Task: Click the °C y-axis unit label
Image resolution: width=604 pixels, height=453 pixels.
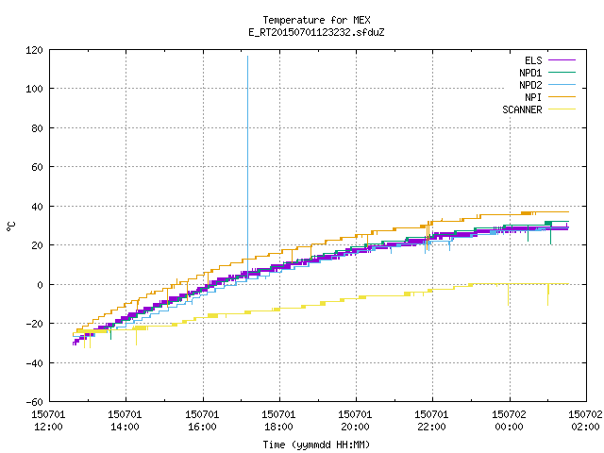Action: click(x=10, y=226)
